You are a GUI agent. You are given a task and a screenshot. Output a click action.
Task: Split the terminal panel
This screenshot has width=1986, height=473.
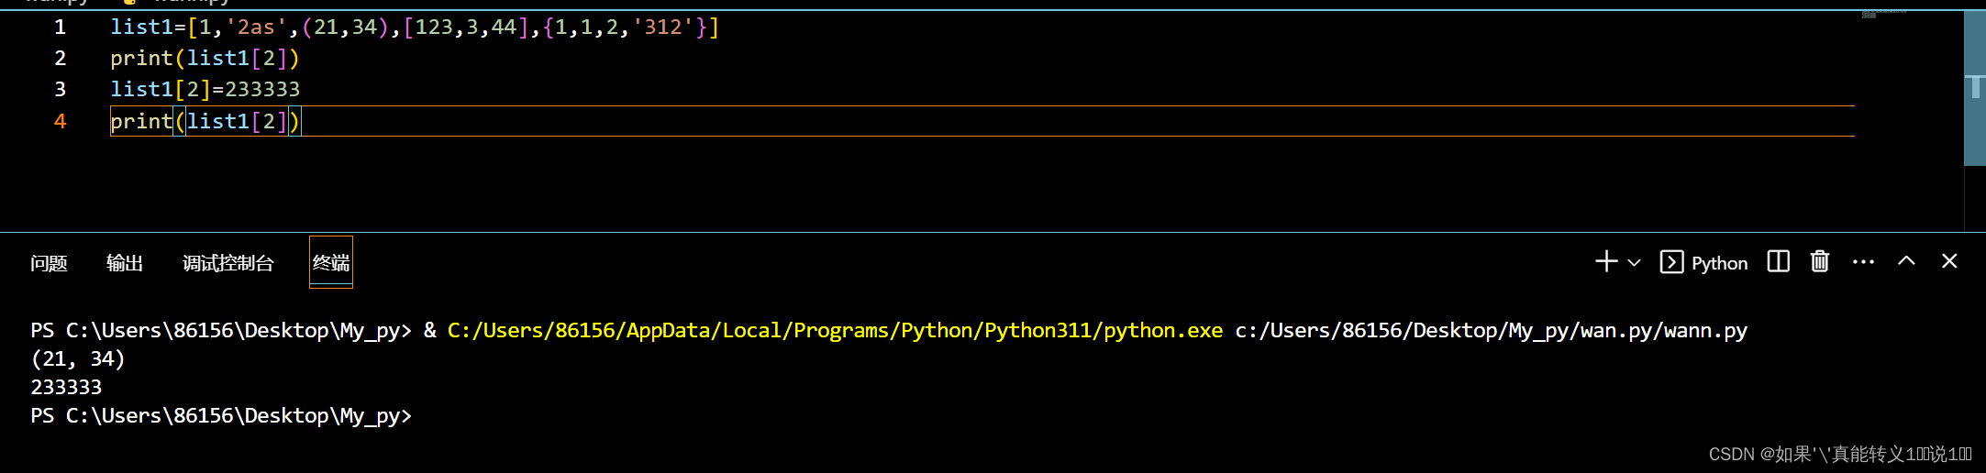tap(1778, 262)
